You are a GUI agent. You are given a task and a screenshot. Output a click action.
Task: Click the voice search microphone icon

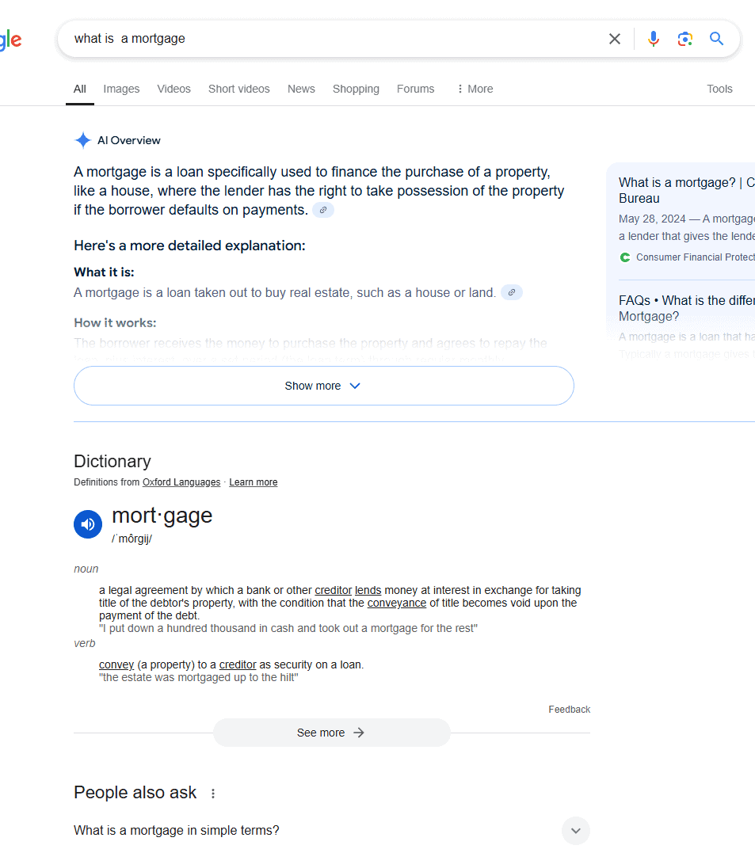point(653,39)
